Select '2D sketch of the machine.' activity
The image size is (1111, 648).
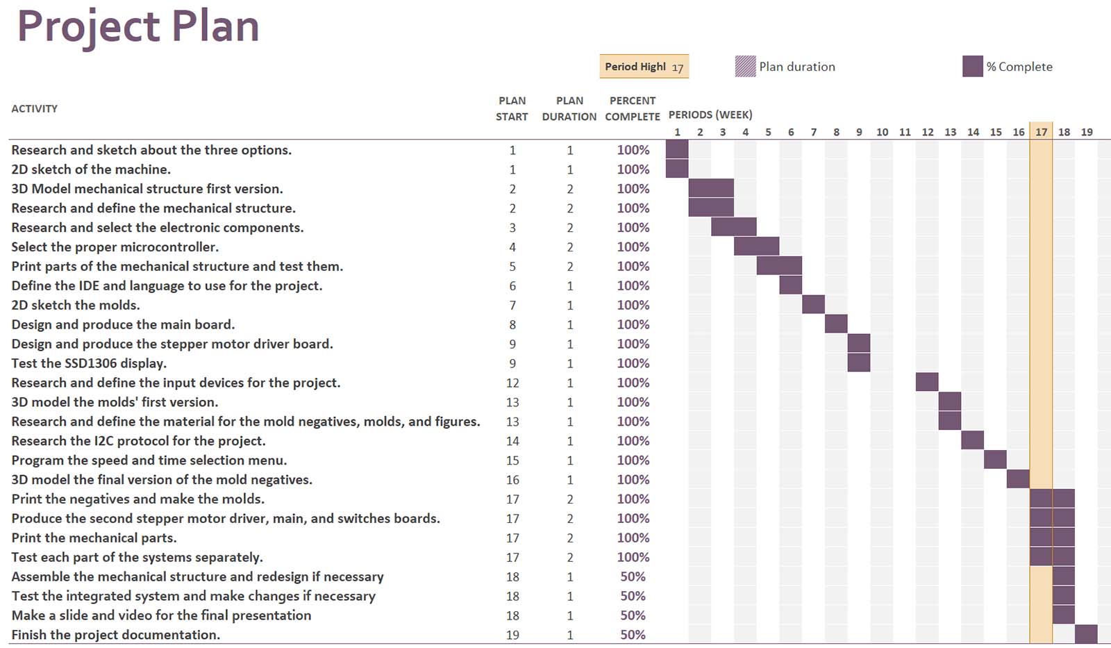[91, 169]
